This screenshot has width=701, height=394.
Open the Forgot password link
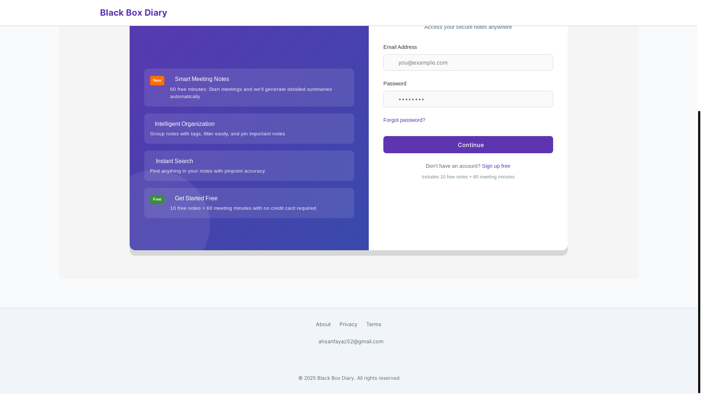404,120
